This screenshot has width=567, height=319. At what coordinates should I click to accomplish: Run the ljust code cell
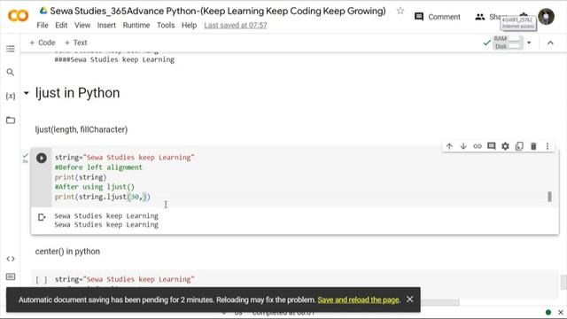(42, 158)
